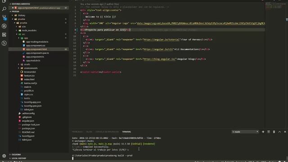The image size is (288, 162).
Task: Click the 'Welcome to {{ title }}!' code line
Action: 101,17
